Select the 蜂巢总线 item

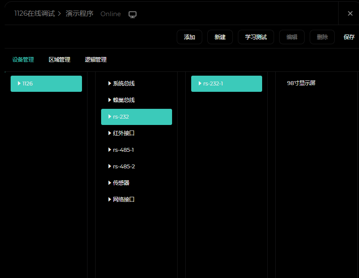coord(136,100)
